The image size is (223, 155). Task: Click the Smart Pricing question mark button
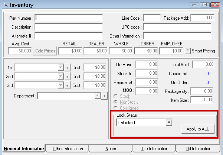pyautogui.click(x=187, y=51)
